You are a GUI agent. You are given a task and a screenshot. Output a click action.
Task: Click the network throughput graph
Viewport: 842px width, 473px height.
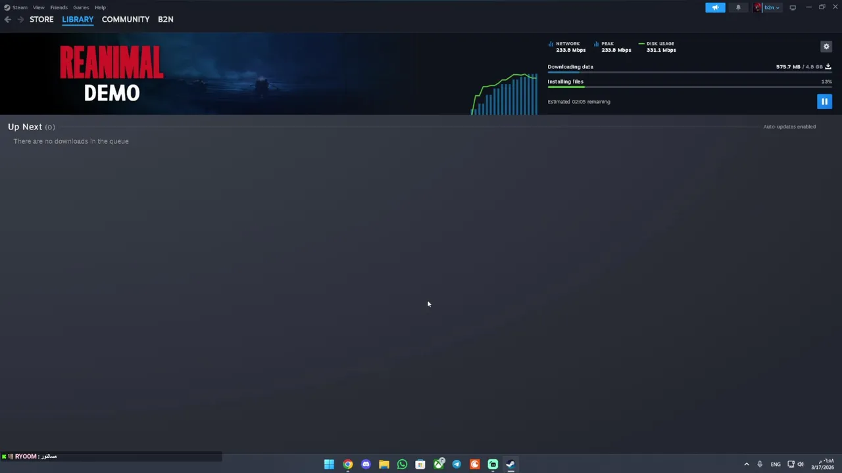pos(505,94)
